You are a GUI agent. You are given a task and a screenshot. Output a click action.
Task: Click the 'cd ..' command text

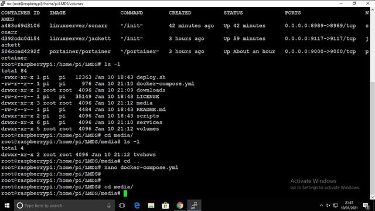point(131,161)
